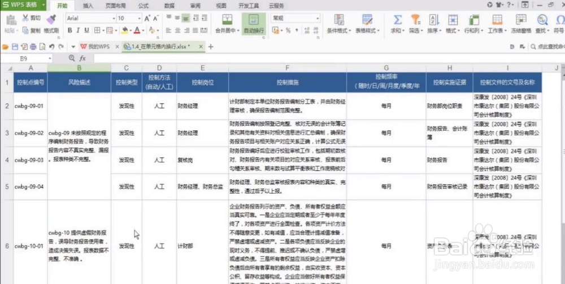Screen dimensions: 565x284
Task: Click the command search box (点此查找命令)
Action: [x=547, y=47]
